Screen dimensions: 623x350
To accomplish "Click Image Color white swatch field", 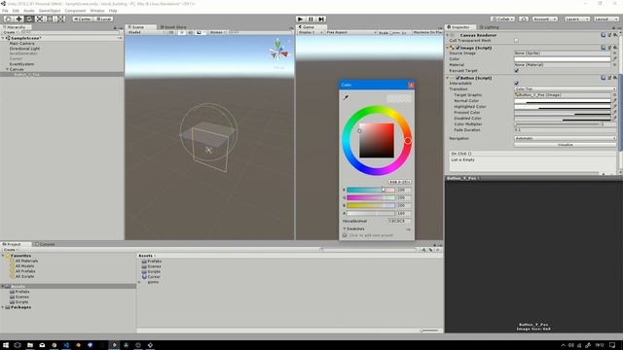I will click(x=563, y=58).
